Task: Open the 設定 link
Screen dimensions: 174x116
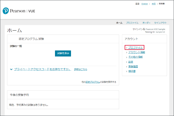Action: click(x=131, y=62)
